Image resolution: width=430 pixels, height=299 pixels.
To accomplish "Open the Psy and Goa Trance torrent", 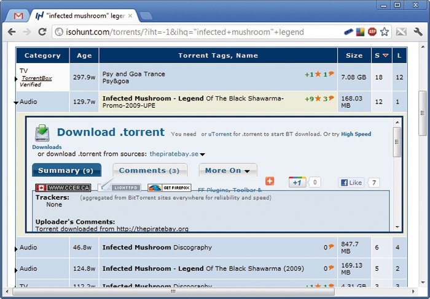I will tap(133, 77).
